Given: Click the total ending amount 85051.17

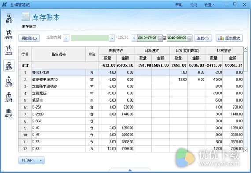Looking at the screenshot, I should tap(233, 65).
